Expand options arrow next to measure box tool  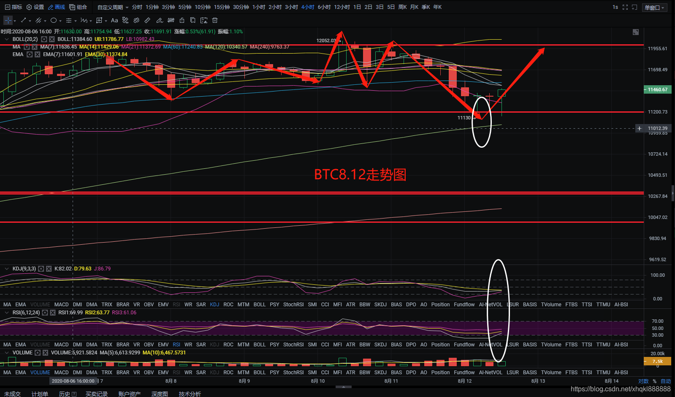(x=106, y=21)
